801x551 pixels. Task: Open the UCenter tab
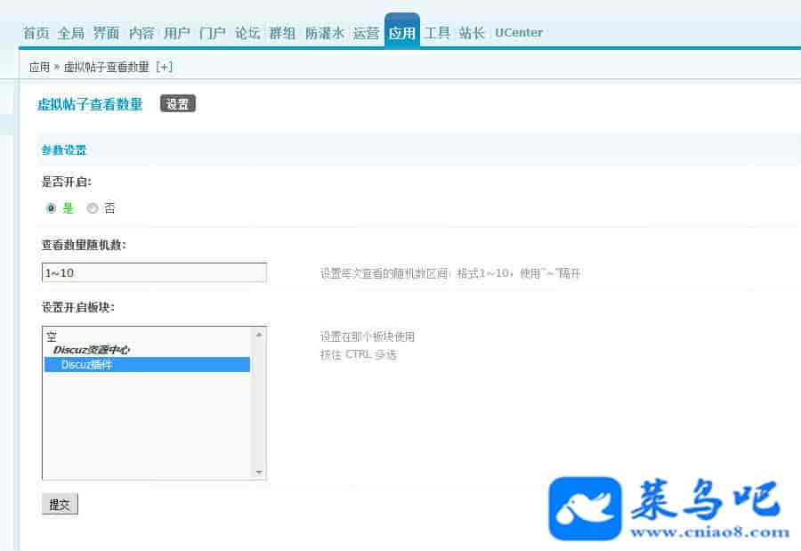[x=519, y=33]
